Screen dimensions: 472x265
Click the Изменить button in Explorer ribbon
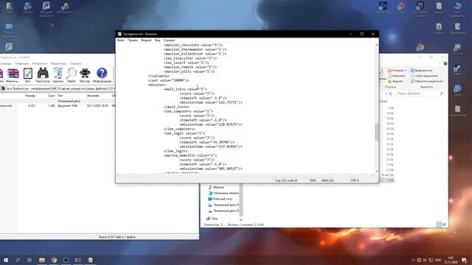pos(397,76)
